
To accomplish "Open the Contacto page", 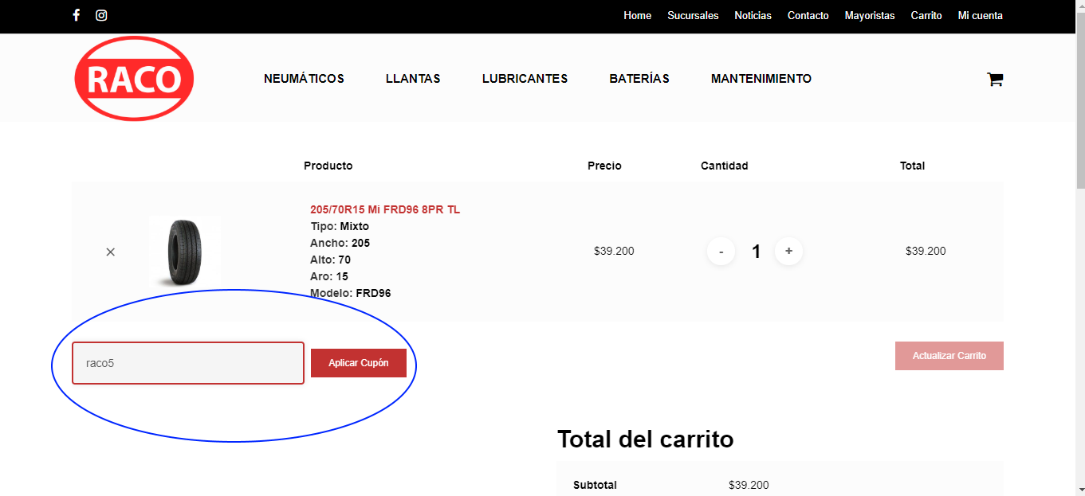I will coord(808,15).
